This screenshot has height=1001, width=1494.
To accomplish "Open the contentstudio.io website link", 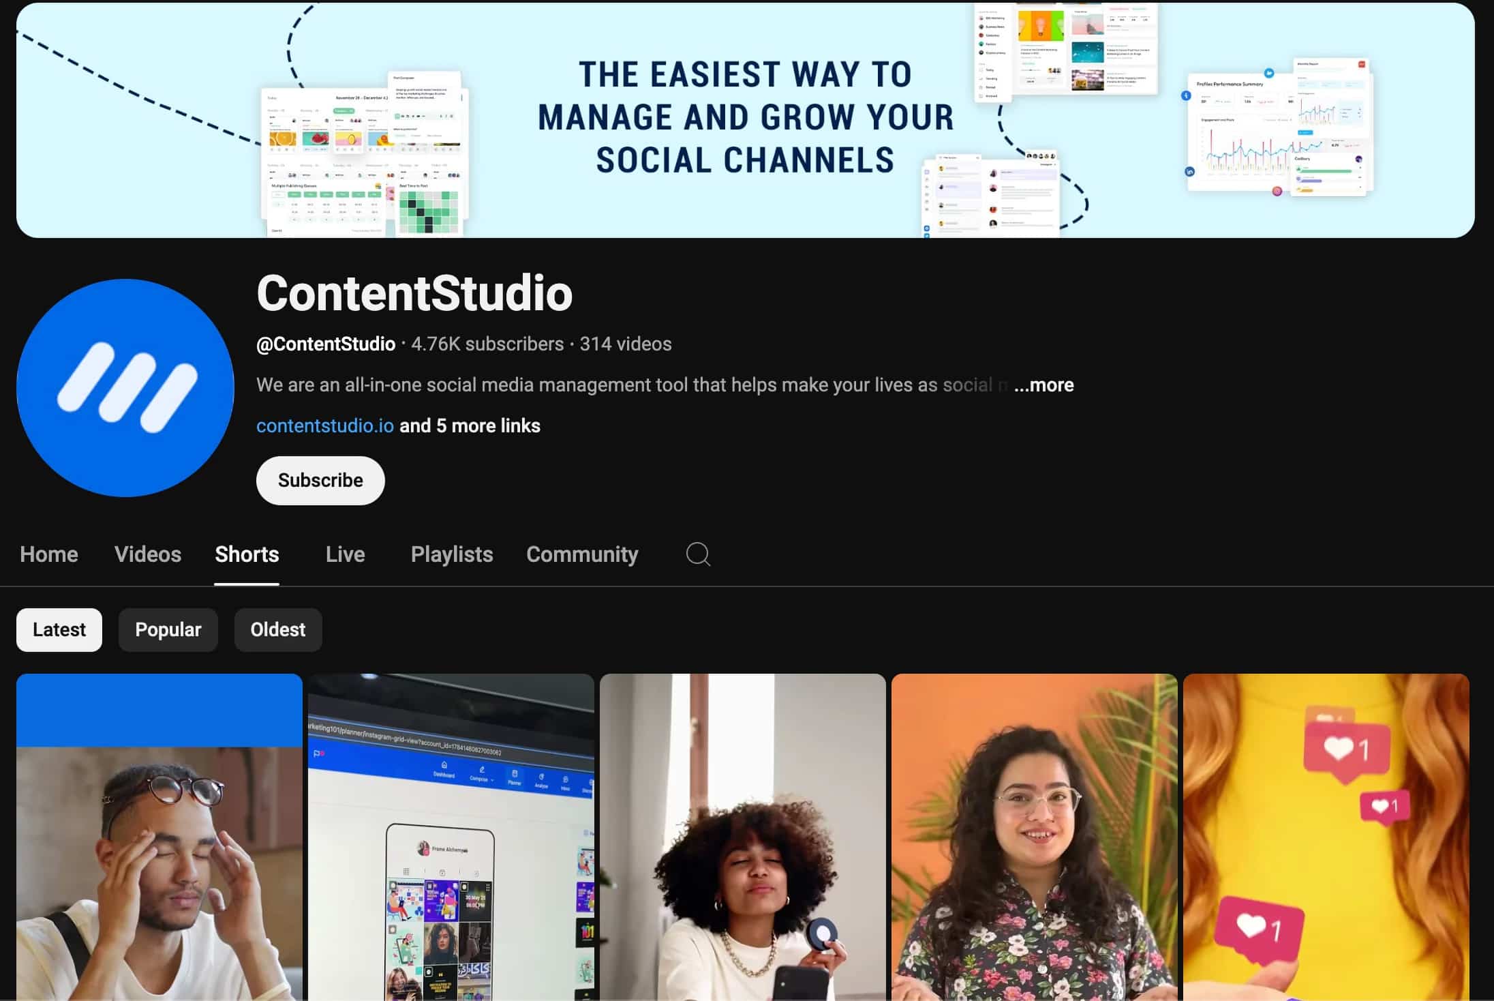I will click(x=324, y=425).
